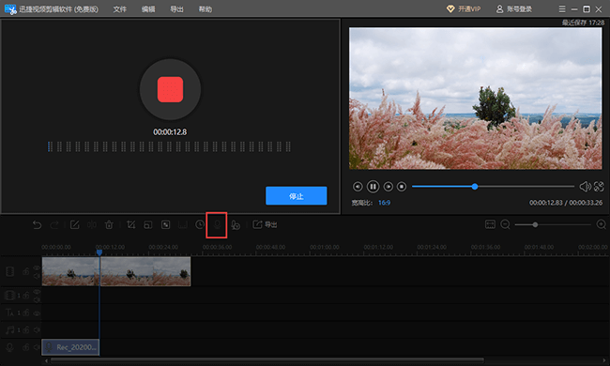Screen dimensions: 610x366
Task: Click the blue 停止 button
Action: pos(296,195)
